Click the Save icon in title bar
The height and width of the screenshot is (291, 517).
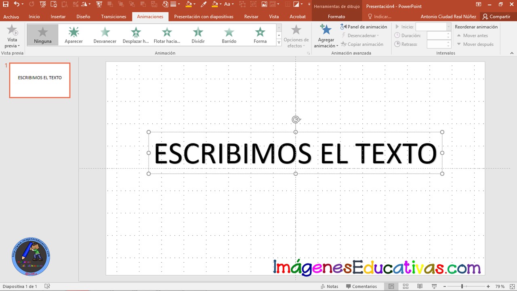[x=6, y=4]
